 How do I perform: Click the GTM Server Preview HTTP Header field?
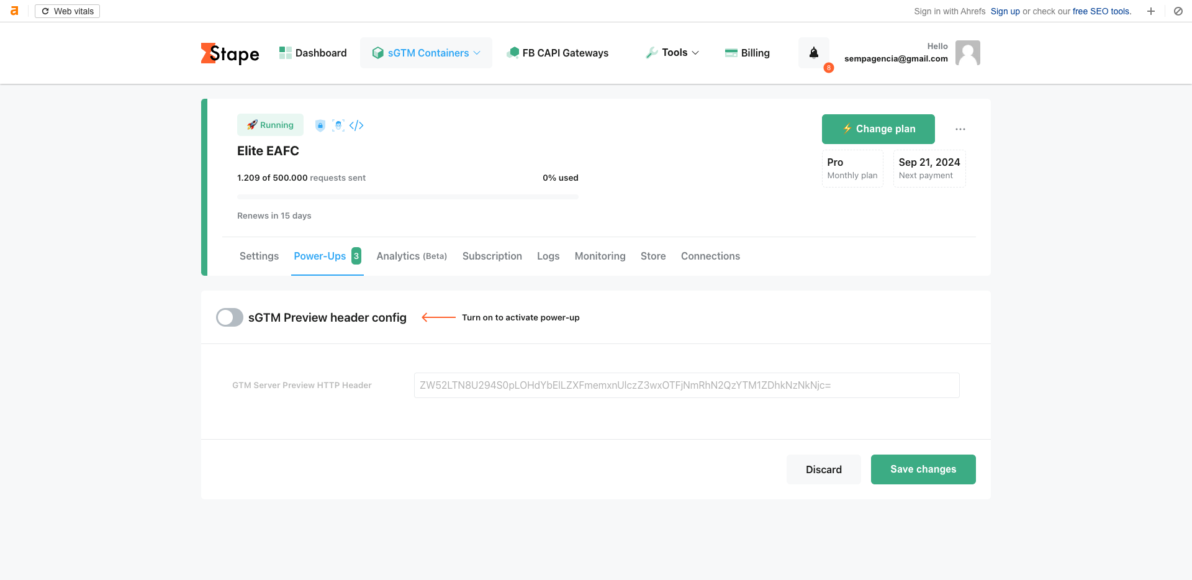point(686,385)
